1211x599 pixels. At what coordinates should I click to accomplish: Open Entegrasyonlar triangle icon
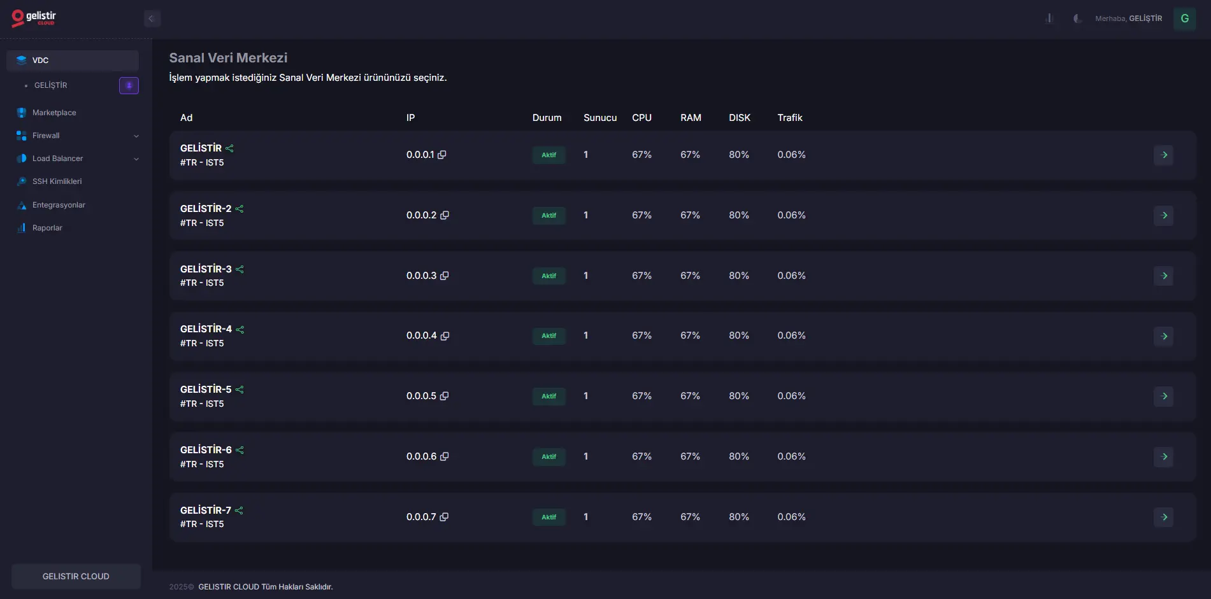pos(21,204)
